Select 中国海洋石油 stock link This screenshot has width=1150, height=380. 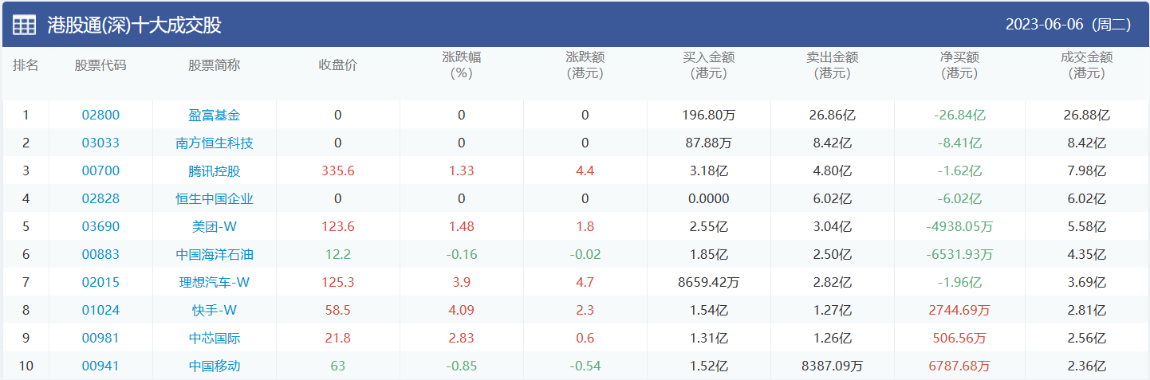tap(215, 255)
